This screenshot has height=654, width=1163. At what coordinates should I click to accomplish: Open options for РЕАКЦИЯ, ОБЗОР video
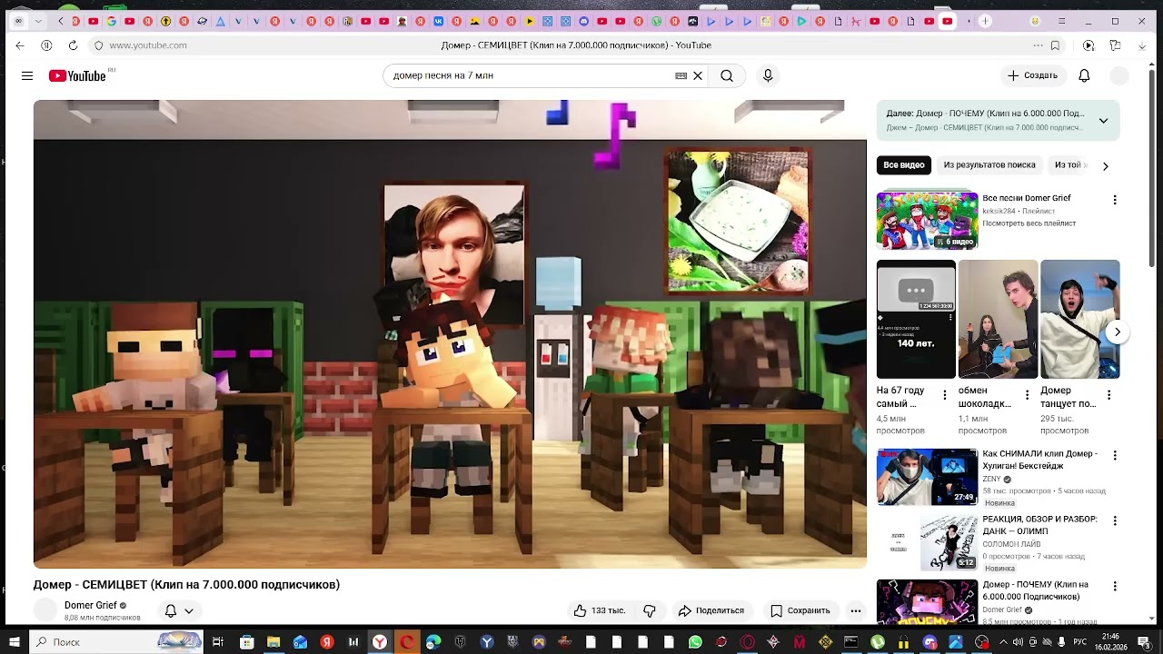coord(1115,520)
